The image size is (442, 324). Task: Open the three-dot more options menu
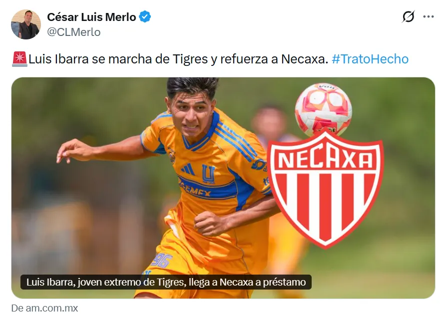(428, 16)
